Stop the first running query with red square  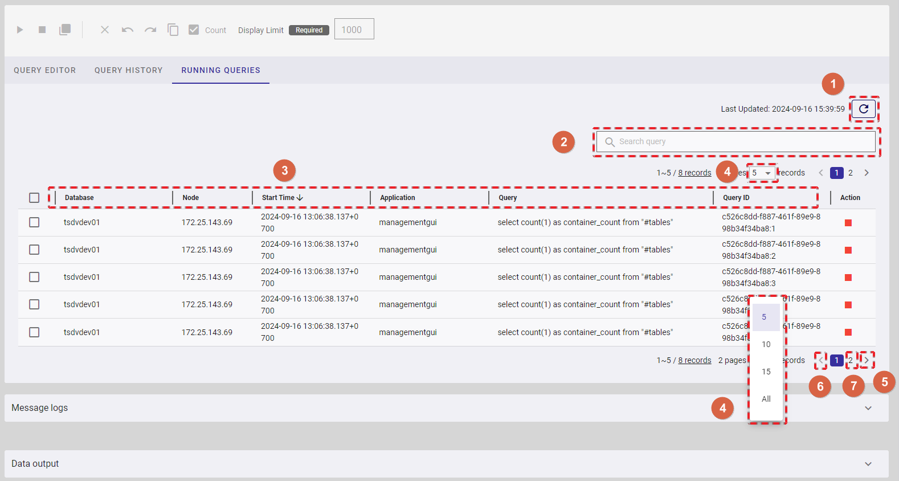[848, 223]
